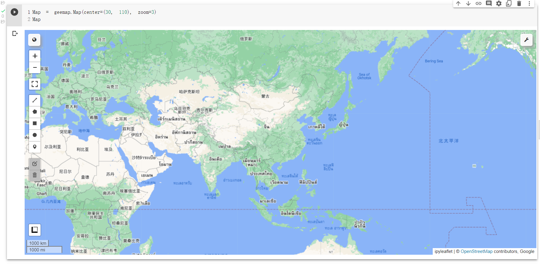Click the '赞比亚' label on the map
The height and width of the screenshot is (264, 540).
(x=105, y=238)
